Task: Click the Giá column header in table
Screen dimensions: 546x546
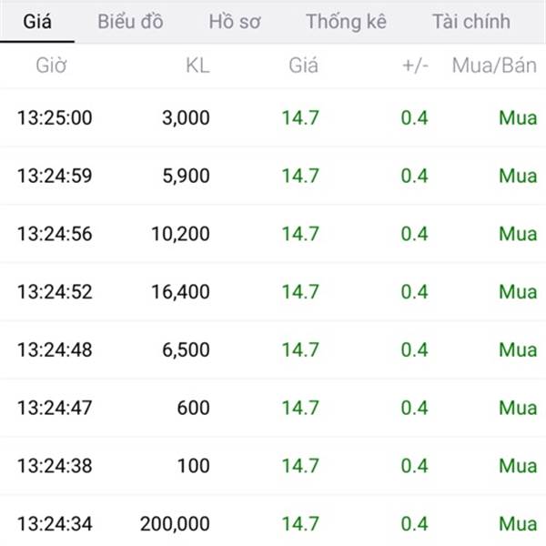Action: (303, 66)
